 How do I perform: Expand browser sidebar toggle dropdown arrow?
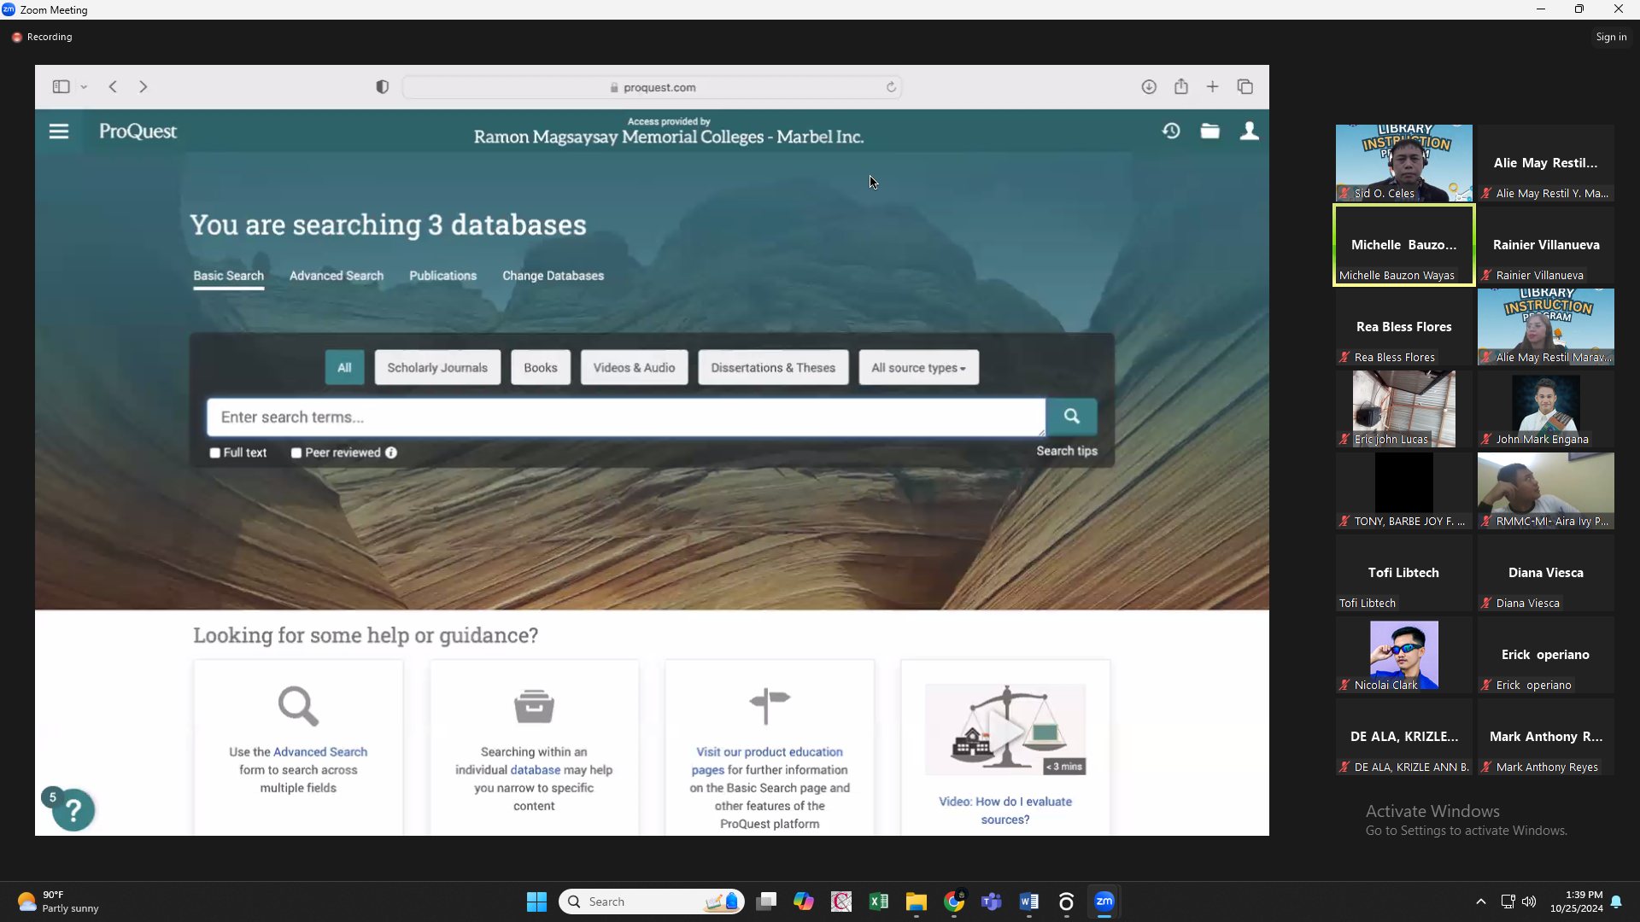pyautogui.click(x=84, y=87)
